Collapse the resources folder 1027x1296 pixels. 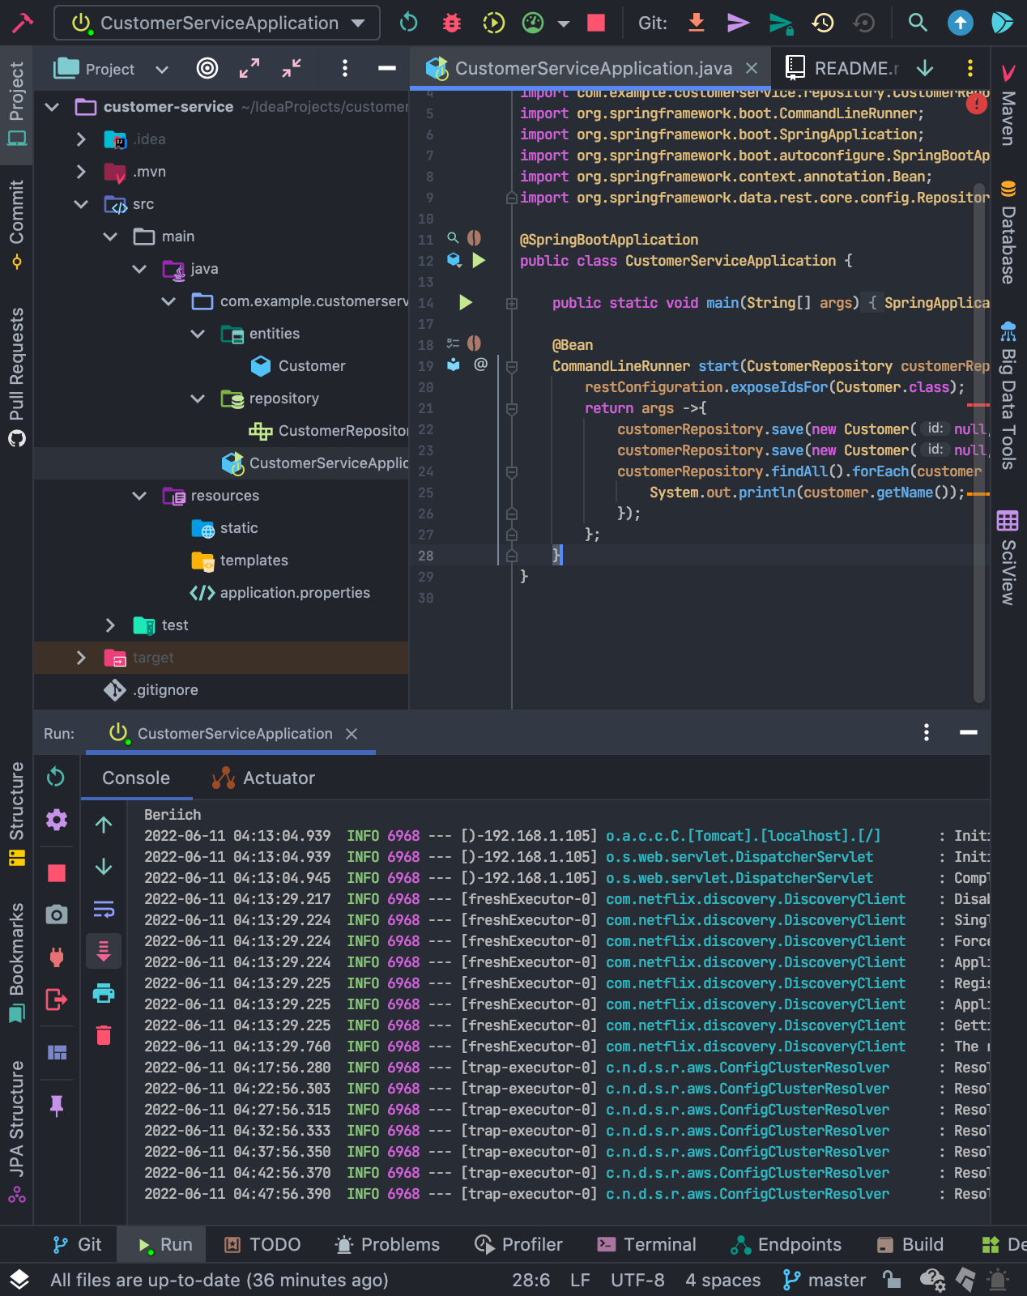point(139,496)
